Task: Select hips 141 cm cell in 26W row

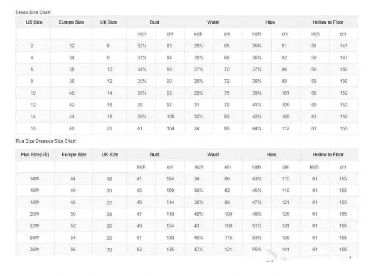Action: click(286, 250)
